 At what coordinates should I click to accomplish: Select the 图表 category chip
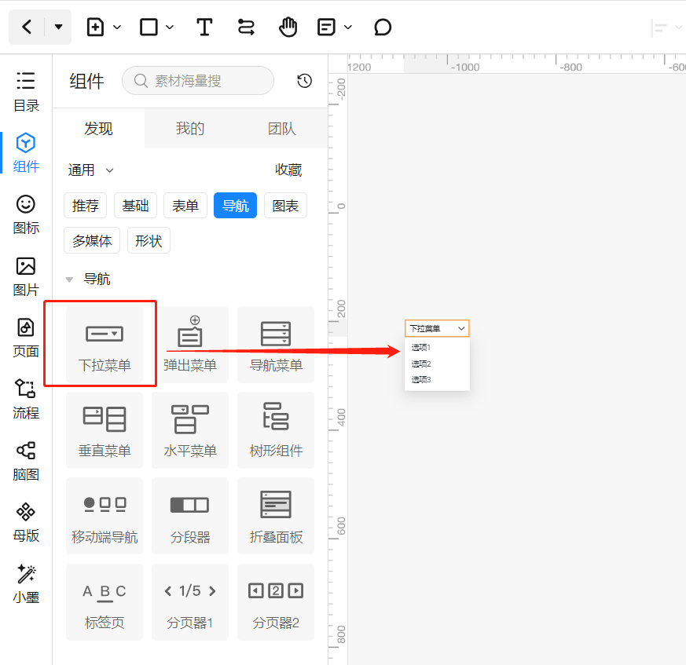click(x=285, y=206)
